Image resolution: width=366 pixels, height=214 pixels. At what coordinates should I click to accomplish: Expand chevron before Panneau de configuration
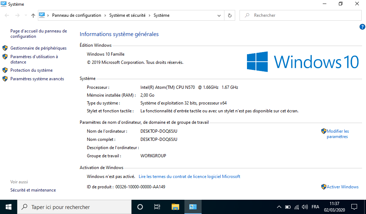point(48,15)
